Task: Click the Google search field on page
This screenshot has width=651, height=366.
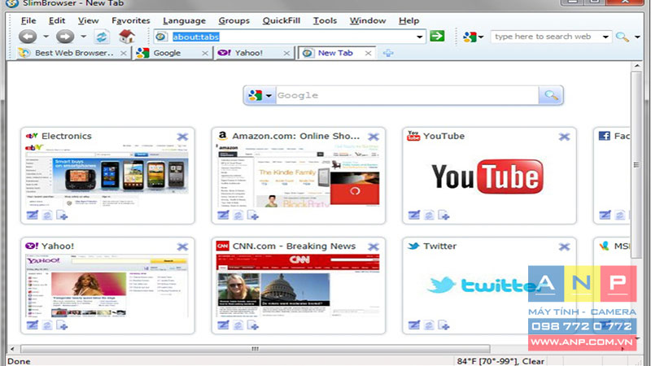Action: (407, 95)
